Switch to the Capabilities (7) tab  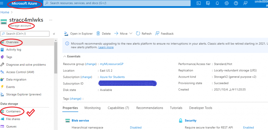(118, 108)
